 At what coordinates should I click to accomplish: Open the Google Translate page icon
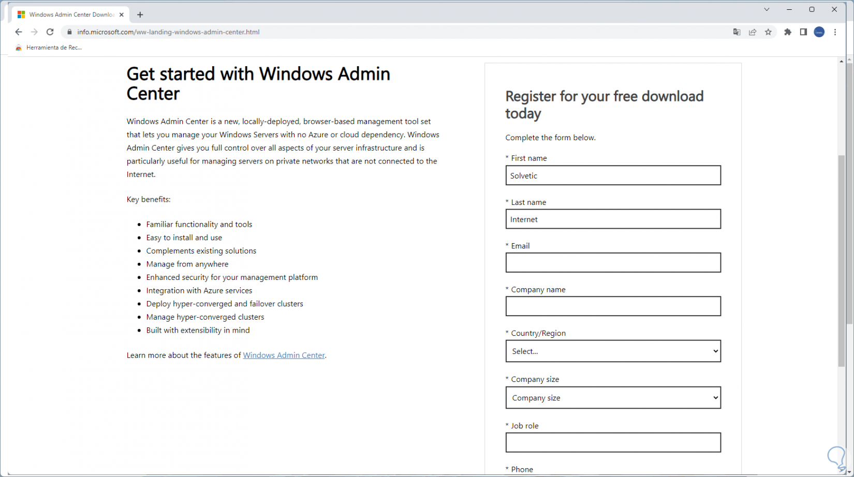pos(737,32)
